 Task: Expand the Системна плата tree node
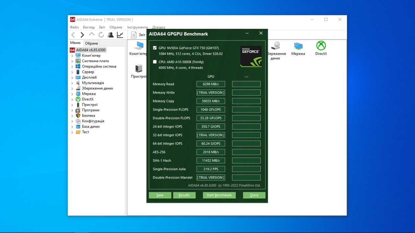click(72, 61)
